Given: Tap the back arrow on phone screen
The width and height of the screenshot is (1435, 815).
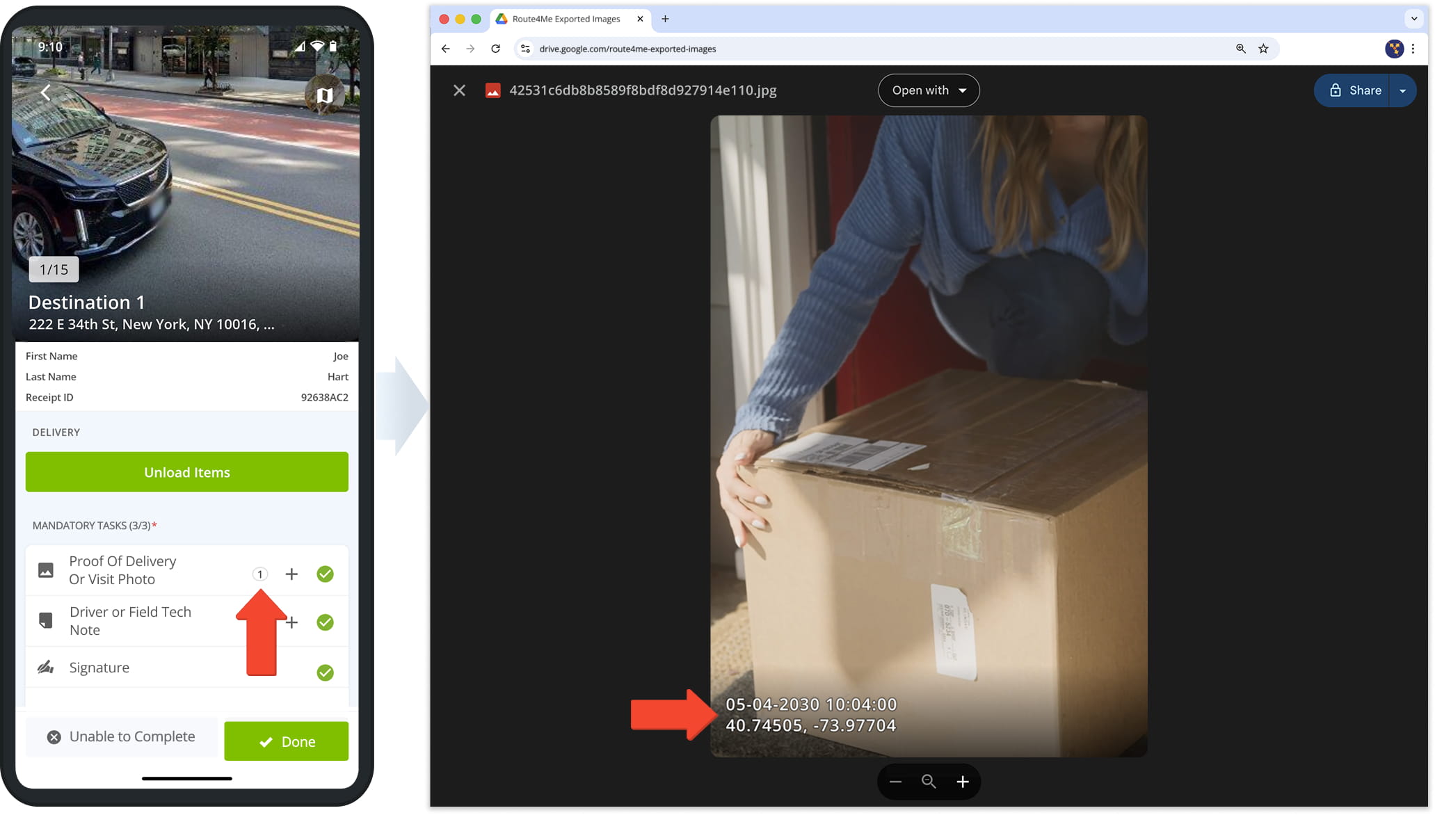Looking at the screenshot, I should (x=46, y=92).
